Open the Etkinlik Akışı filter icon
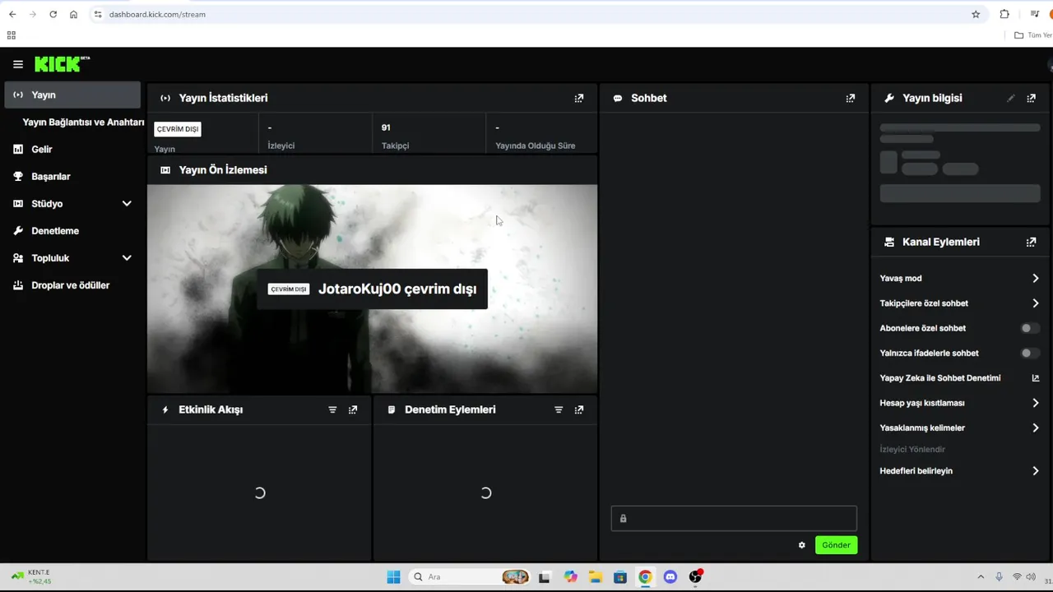Viewport: 1053px width, 592px height. click(332, 409)
